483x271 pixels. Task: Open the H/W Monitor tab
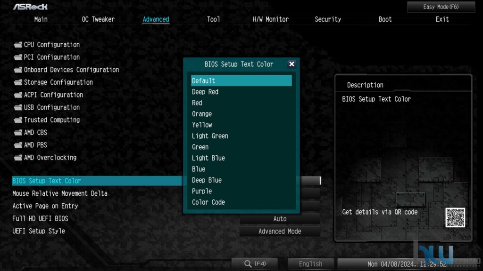coord(270,19)
